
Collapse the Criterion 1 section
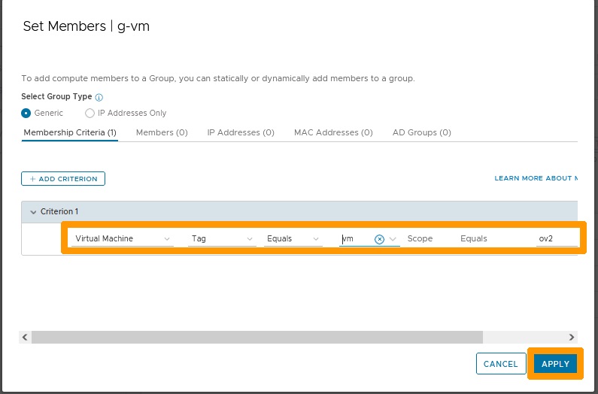33,212
